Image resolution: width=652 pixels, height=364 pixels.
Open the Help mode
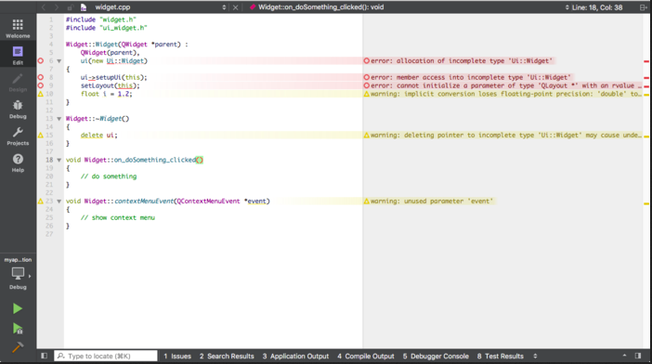pos(18,162)
